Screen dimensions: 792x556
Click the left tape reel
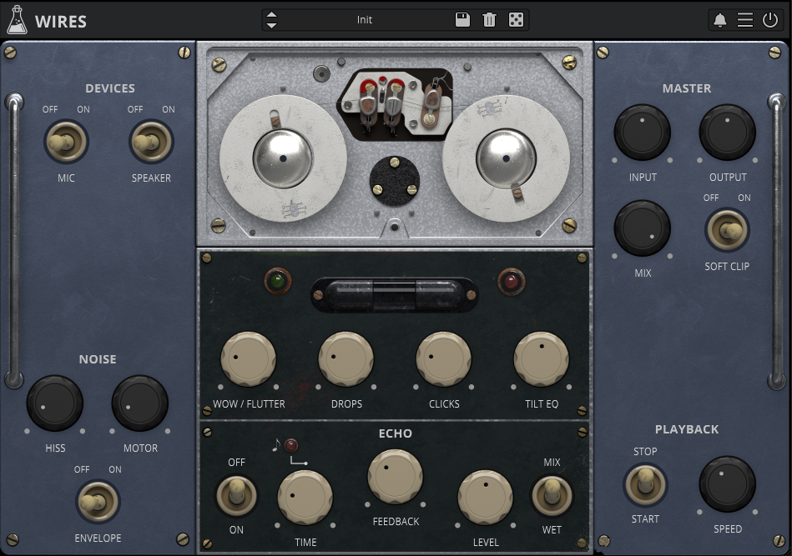(283, 158)
